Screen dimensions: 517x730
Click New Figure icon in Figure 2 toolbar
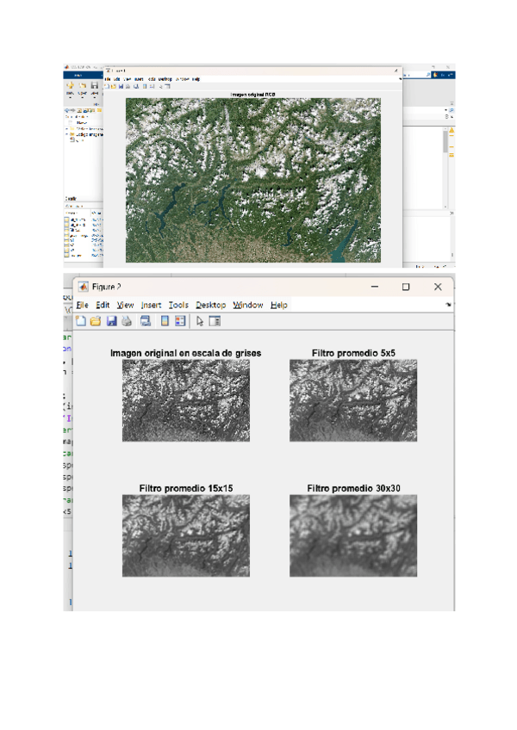[81, 321]
